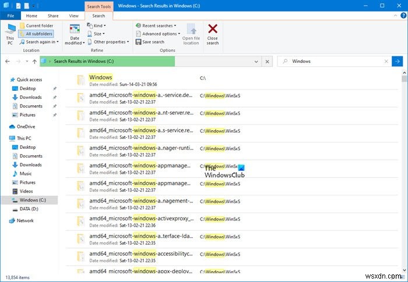Click title bar properties quick access icon
This screenshot has height=282, width=408.
[18, 6]
